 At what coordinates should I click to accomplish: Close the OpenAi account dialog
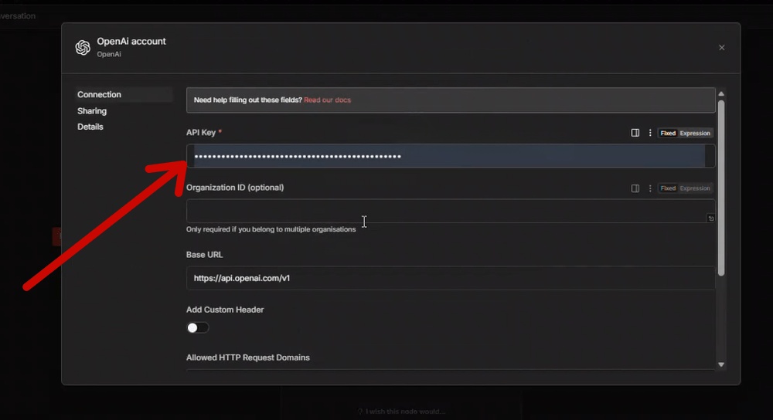click(x=721, y=48)
